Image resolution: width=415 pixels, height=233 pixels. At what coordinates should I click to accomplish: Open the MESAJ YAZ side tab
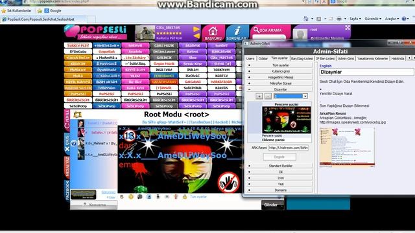coord(67,168)
